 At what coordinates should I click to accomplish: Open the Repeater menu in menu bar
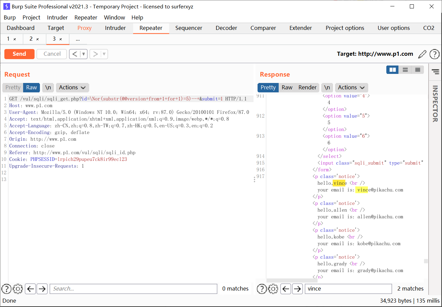click(86, 18)
